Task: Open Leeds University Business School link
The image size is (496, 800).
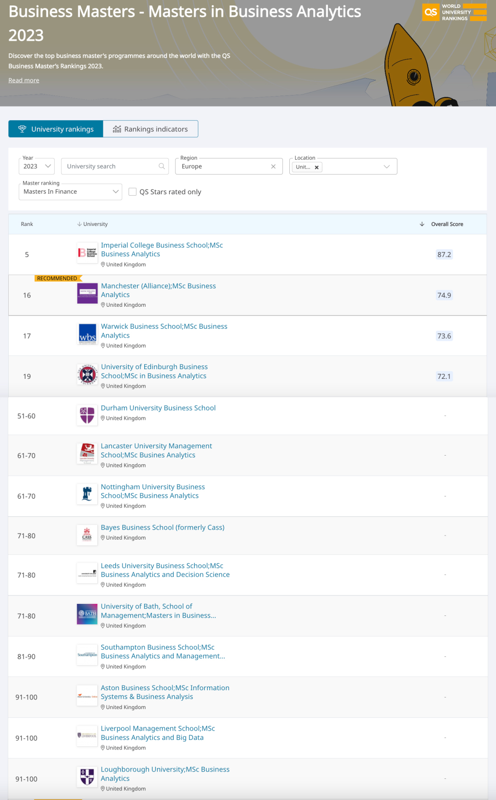Action: 165,570
